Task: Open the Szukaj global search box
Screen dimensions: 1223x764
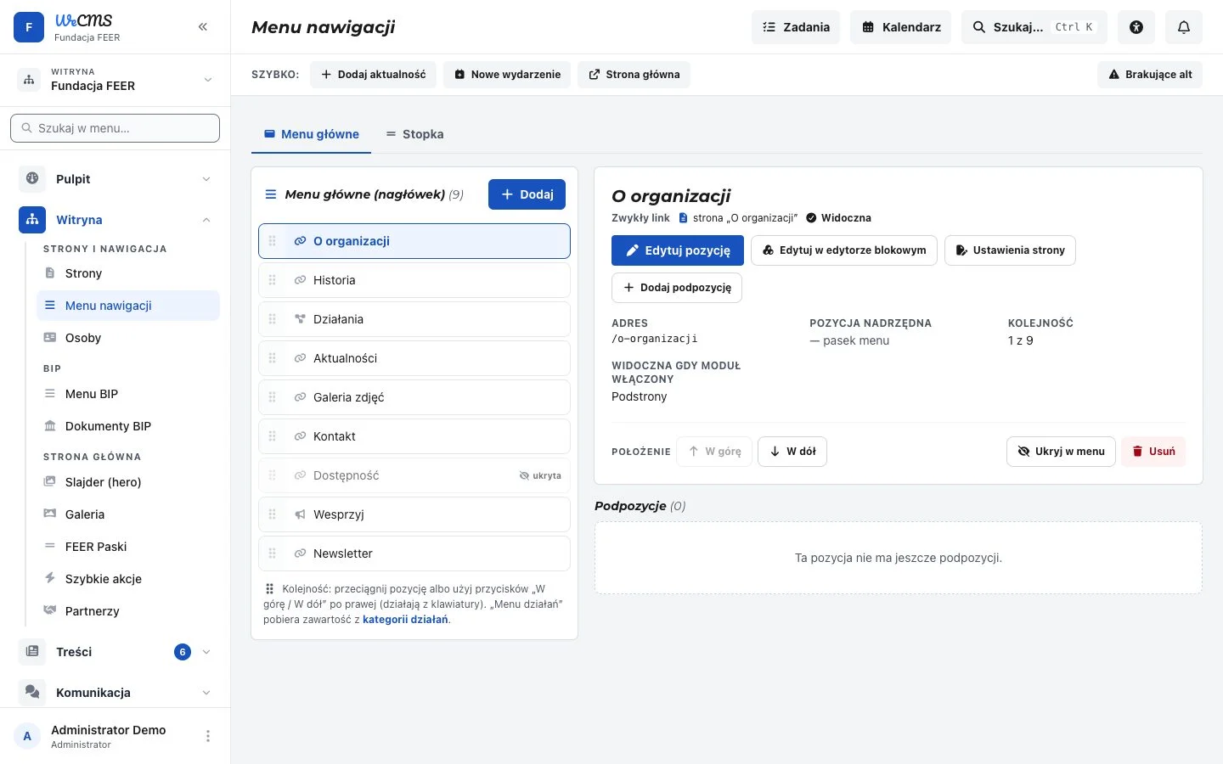Action: tap(1034, 27)
